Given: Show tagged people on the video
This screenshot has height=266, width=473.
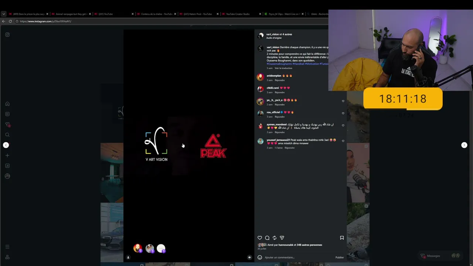Looking at the screenshot, I should [128, 258].
